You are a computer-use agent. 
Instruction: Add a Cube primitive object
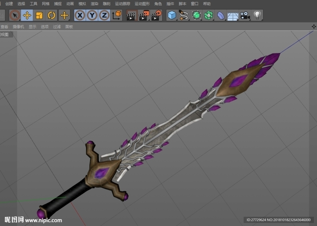pyautogui.click(x=172, y=15)
